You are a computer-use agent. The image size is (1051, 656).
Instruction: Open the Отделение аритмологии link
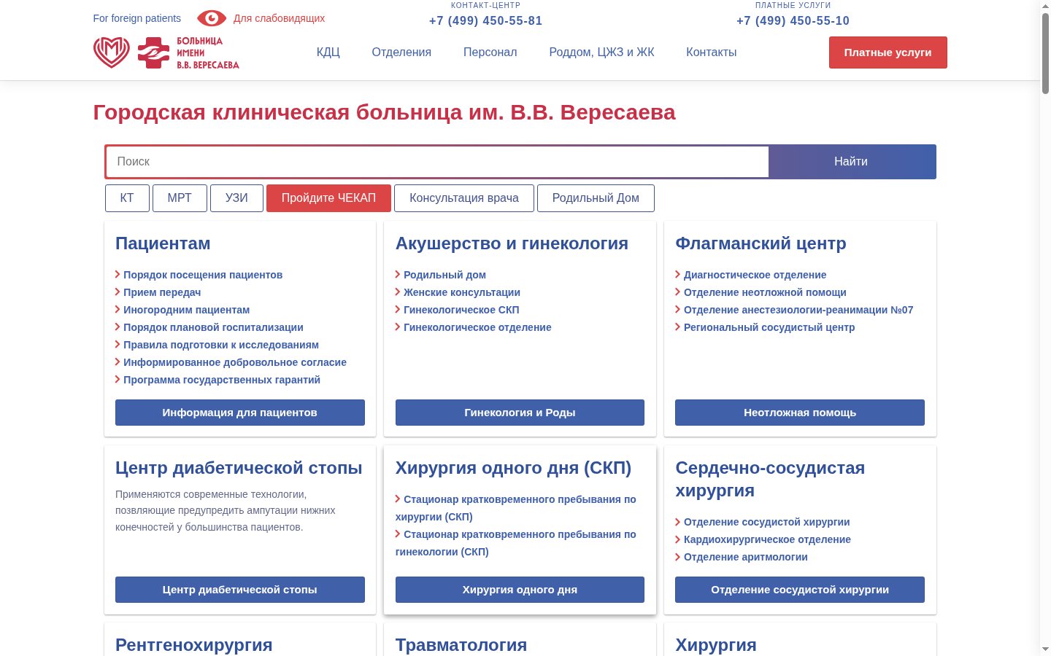[x=746, y=557]
